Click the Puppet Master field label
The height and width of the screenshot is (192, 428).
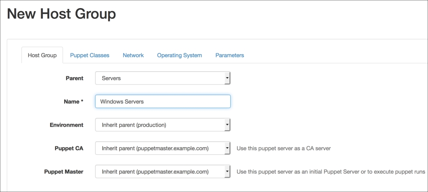coord(64,172)
